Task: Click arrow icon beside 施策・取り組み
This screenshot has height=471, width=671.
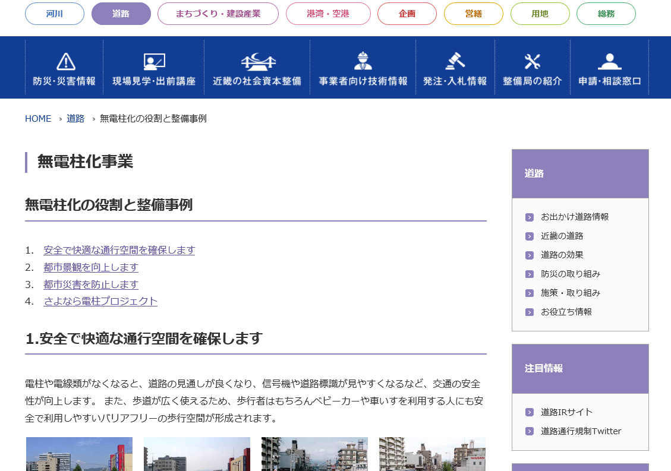Action: [x=530, y=293]
